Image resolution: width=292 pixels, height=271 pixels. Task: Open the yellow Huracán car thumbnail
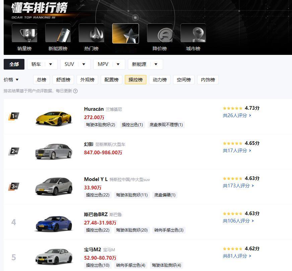click(54, 118)
